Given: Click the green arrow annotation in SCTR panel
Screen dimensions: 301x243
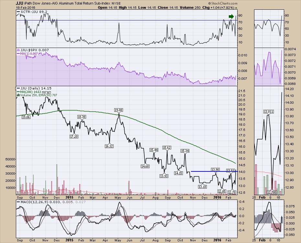Looking at the screenshot, I should click(231, 17).
